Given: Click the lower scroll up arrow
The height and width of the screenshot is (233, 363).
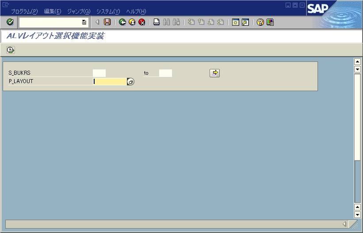Looking at the screenshot, I should (x=357, y=207).
